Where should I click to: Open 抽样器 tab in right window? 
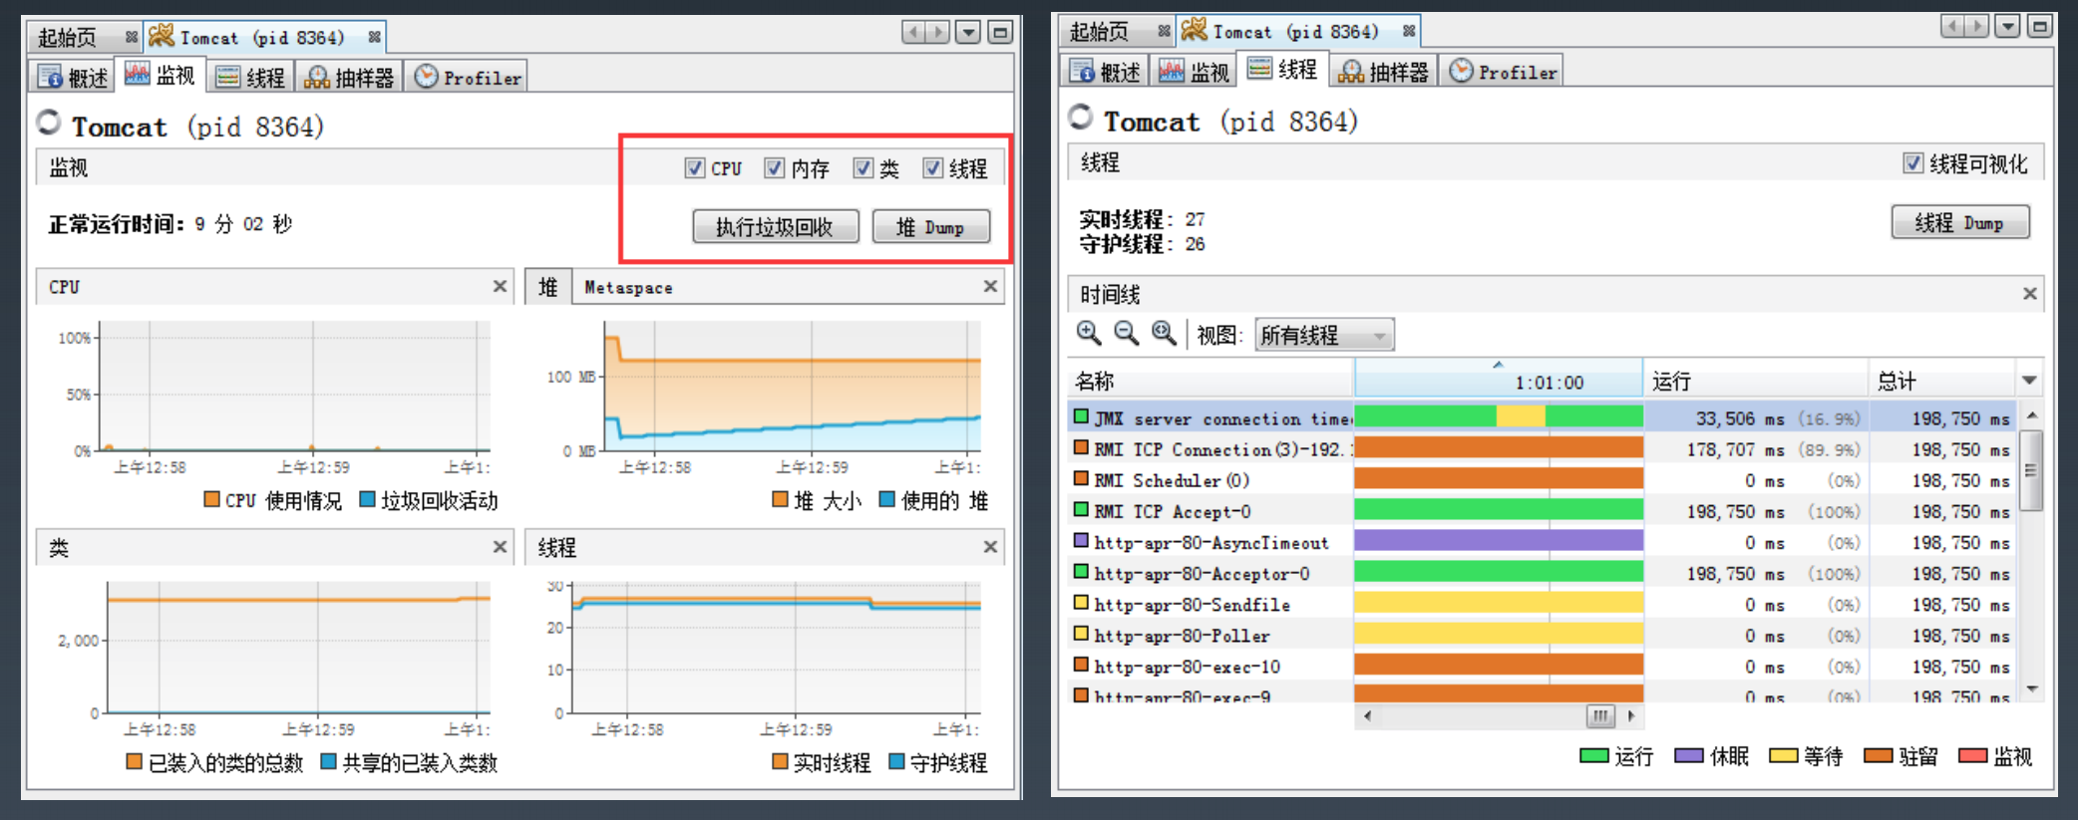tap(1383, 72)
